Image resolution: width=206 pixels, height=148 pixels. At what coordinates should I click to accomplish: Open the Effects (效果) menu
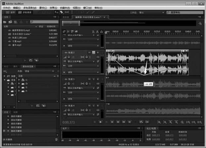[53, 7]
